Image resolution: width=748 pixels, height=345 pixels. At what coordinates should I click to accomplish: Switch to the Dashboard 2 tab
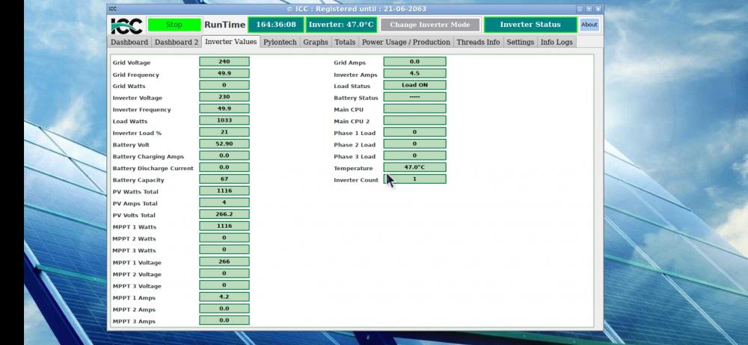176,42
